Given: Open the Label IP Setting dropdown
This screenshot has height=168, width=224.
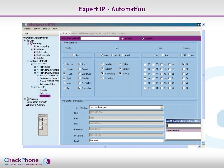Looking at the screenshot, I should click(x=162, y=107).
